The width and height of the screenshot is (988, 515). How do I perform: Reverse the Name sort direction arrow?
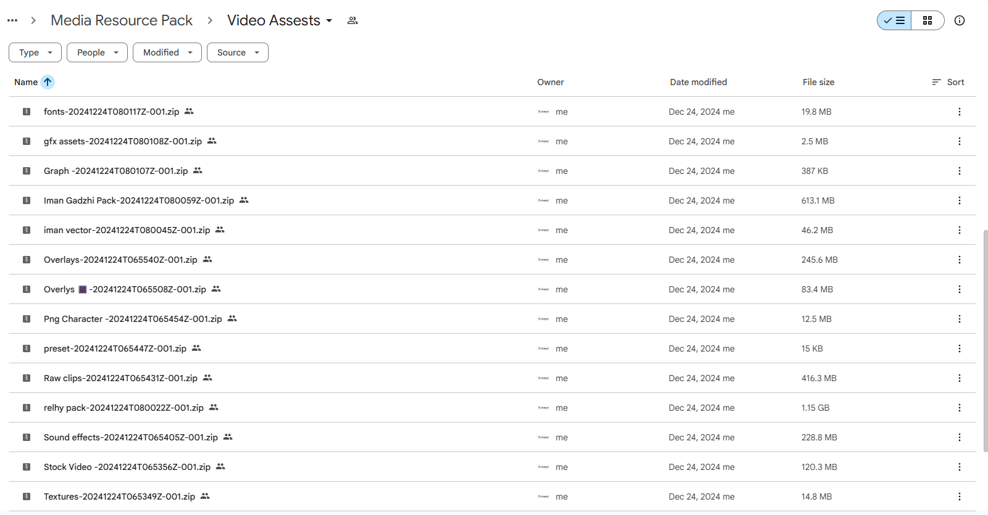coord(48,82)
